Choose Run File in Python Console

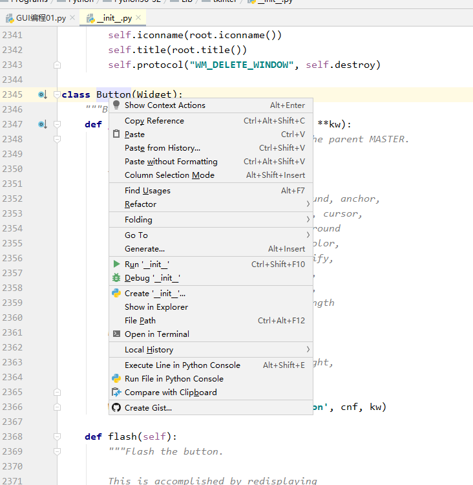(211, 378)
